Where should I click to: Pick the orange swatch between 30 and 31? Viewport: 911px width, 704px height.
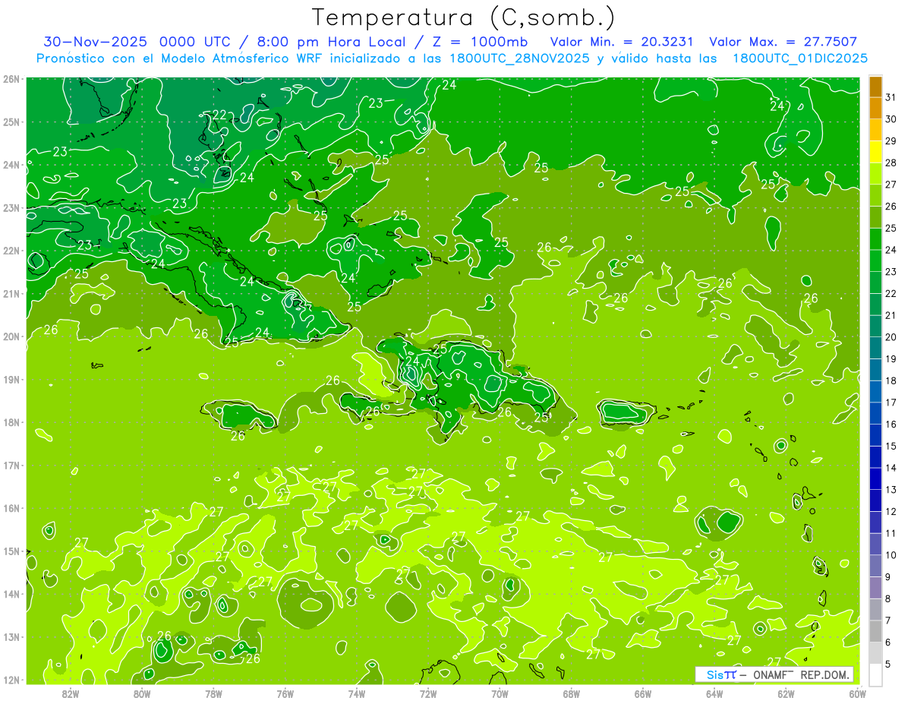pos(875,108)
